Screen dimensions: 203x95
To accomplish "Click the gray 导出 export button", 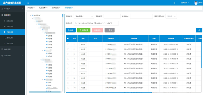I will (110, 30).
